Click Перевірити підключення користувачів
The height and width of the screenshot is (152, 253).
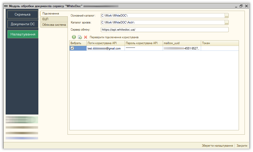pyautogui.click(x=114, y=37)
